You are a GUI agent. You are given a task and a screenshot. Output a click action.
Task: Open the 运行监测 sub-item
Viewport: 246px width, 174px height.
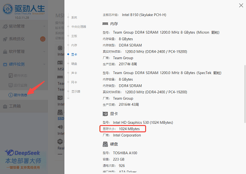(20, 85)
